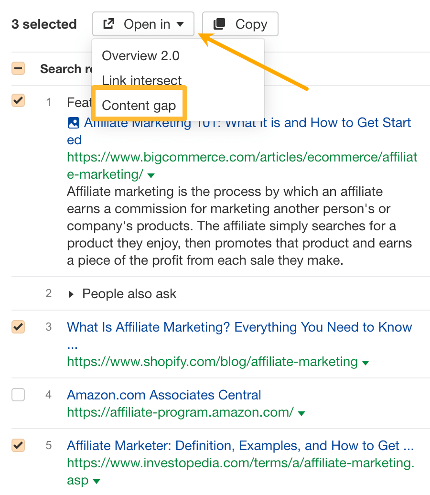Open the Open in dropdown arrow
The height and width of the screenshot is (495, 430).
pos(181,23)
